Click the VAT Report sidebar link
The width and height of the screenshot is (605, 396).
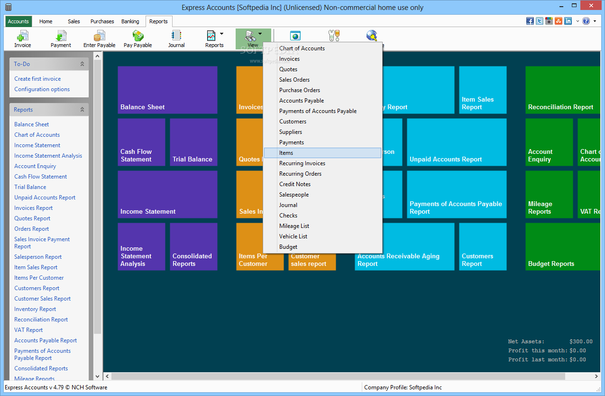coord(28,330)
